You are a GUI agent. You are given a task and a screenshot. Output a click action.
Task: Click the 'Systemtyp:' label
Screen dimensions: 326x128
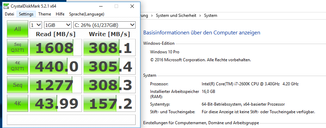pyautogui.click(x=160, y=104)
